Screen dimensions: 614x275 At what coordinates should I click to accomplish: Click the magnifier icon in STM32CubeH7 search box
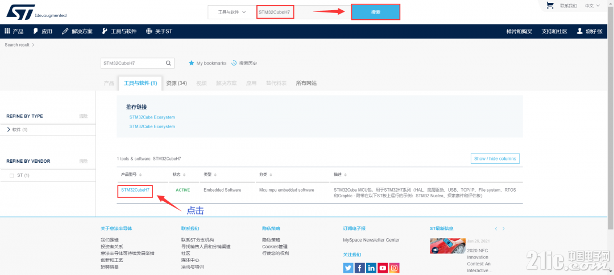(x=168, y=63)
